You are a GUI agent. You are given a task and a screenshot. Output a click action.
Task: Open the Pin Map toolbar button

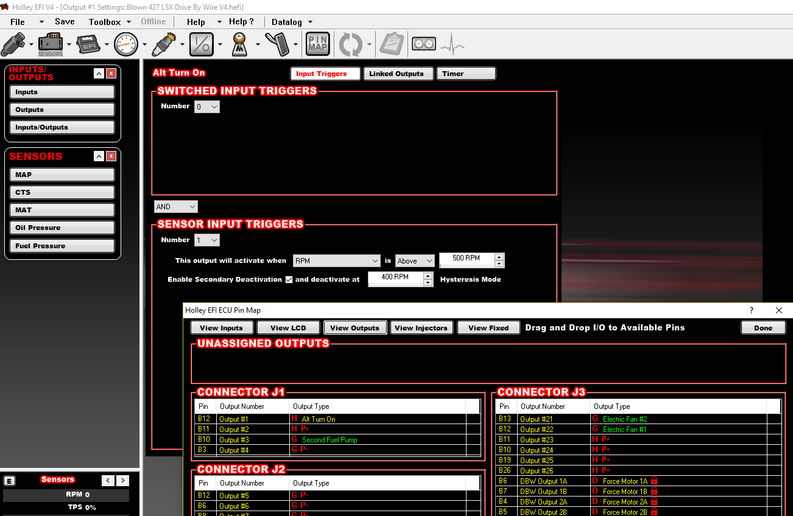317,44
